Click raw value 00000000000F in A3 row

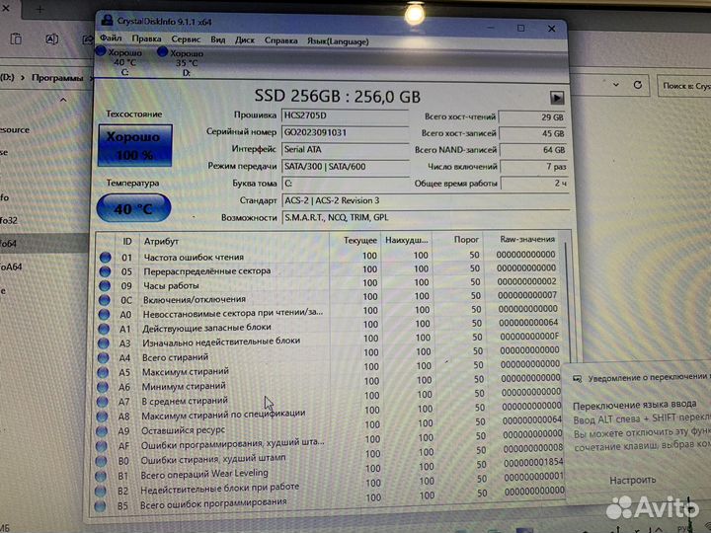529,337
